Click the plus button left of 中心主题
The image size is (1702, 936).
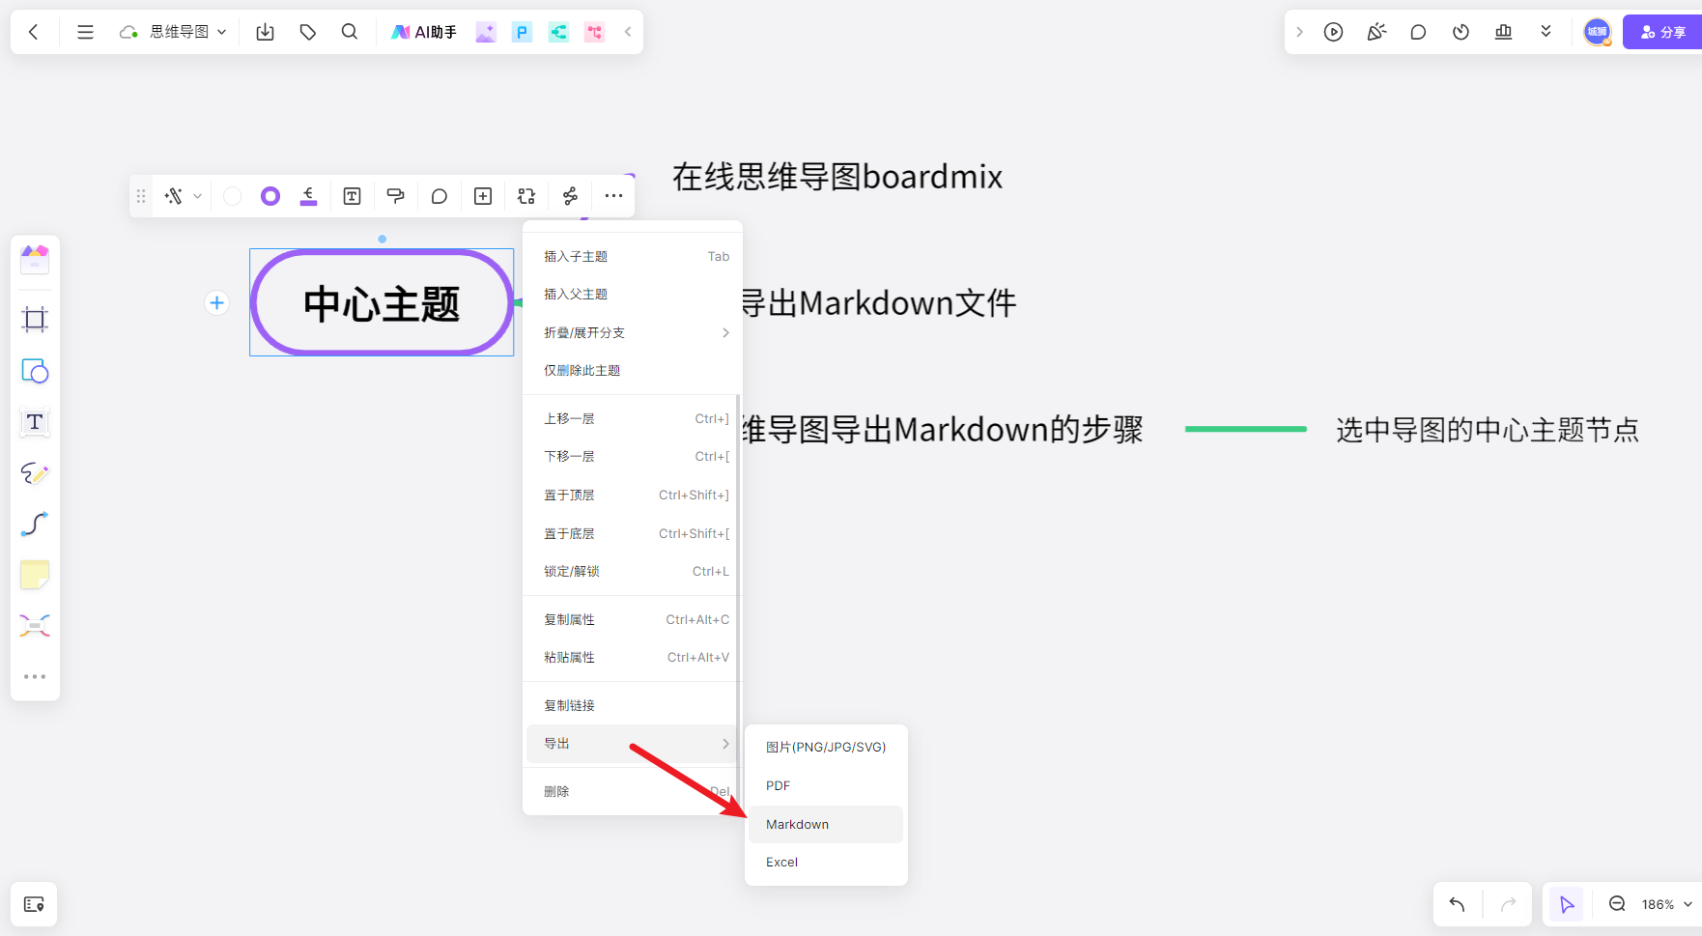click(x=216, y=303)
